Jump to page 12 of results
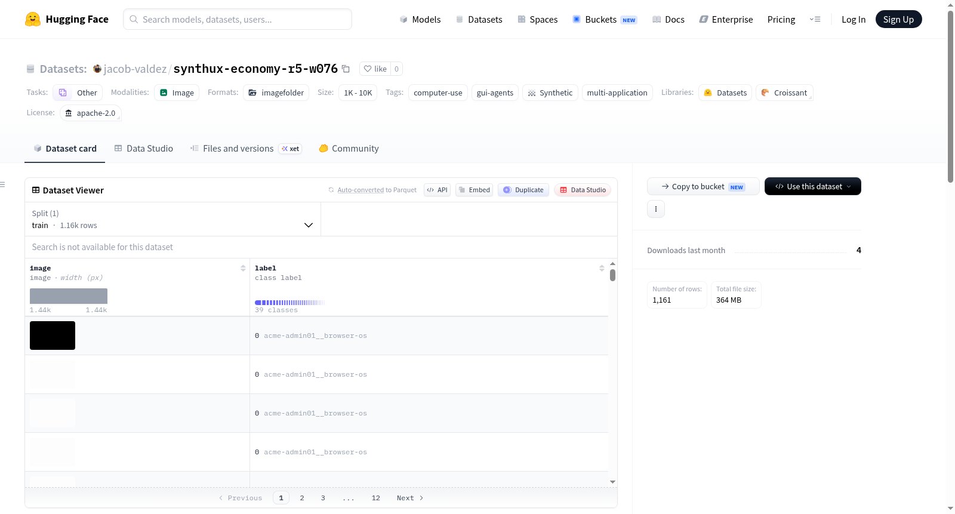Screen dimensions: 955x514 click(x=375, y=498)
